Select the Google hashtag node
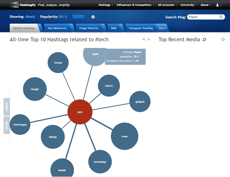230x177 pixels. pos(35,89)
